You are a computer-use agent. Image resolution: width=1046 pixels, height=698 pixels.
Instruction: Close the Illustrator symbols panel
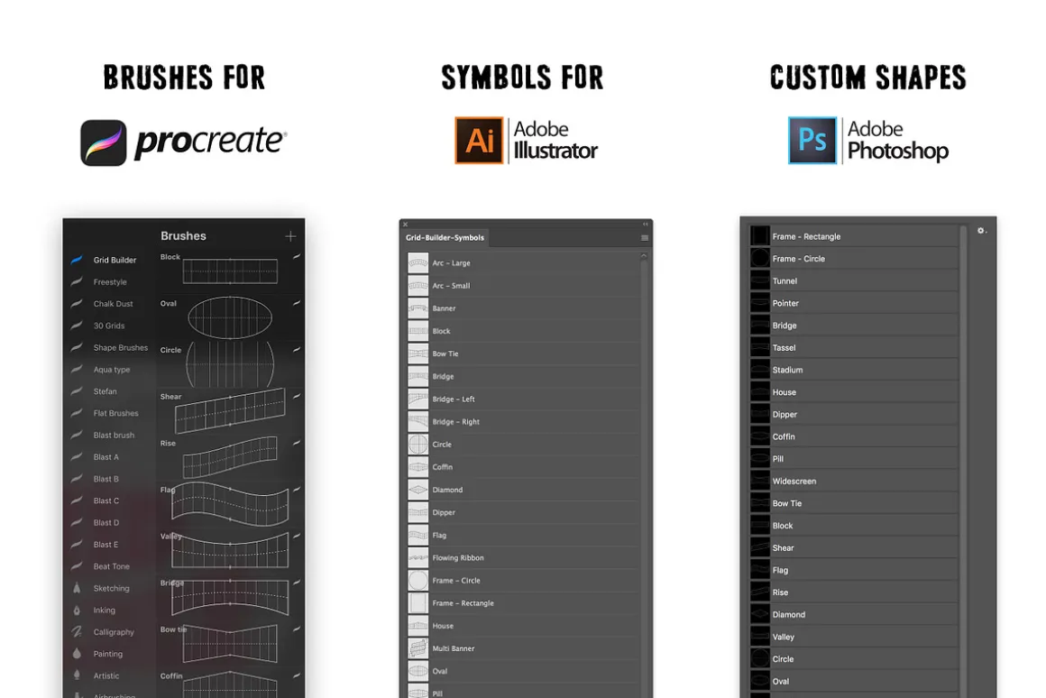(x=405, y=225)
